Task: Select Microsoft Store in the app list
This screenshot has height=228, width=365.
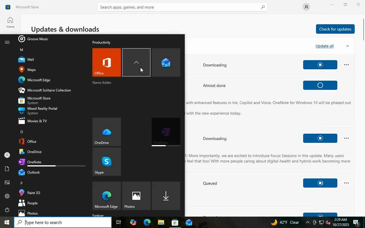Action: coord(51,100)
